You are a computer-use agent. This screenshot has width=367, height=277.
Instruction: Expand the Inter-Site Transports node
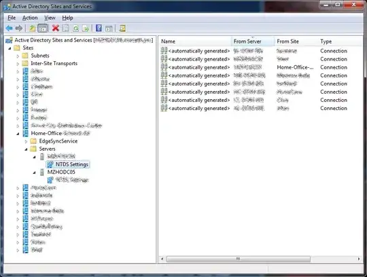coord(18,64)
